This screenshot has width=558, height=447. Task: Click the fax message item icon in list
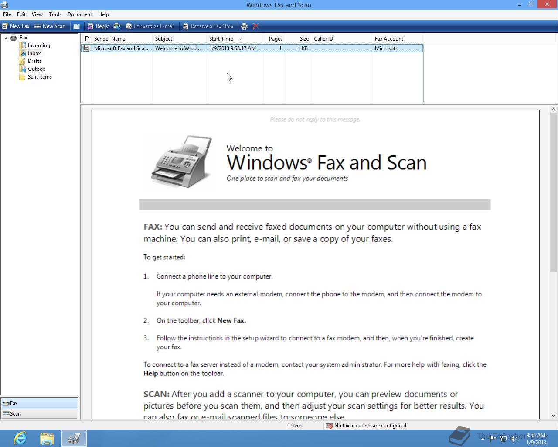coord(86,48)
